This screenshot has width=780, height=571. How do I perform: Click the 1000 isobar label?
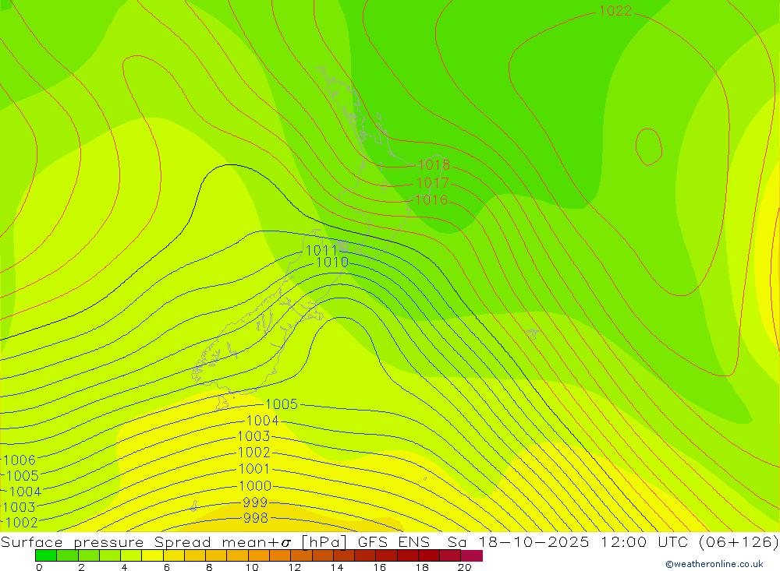point(255,485)
